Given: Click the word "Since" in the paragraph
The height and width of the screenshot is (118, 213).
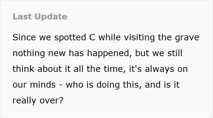Looking at the screenshot, I should pos(24,37).
